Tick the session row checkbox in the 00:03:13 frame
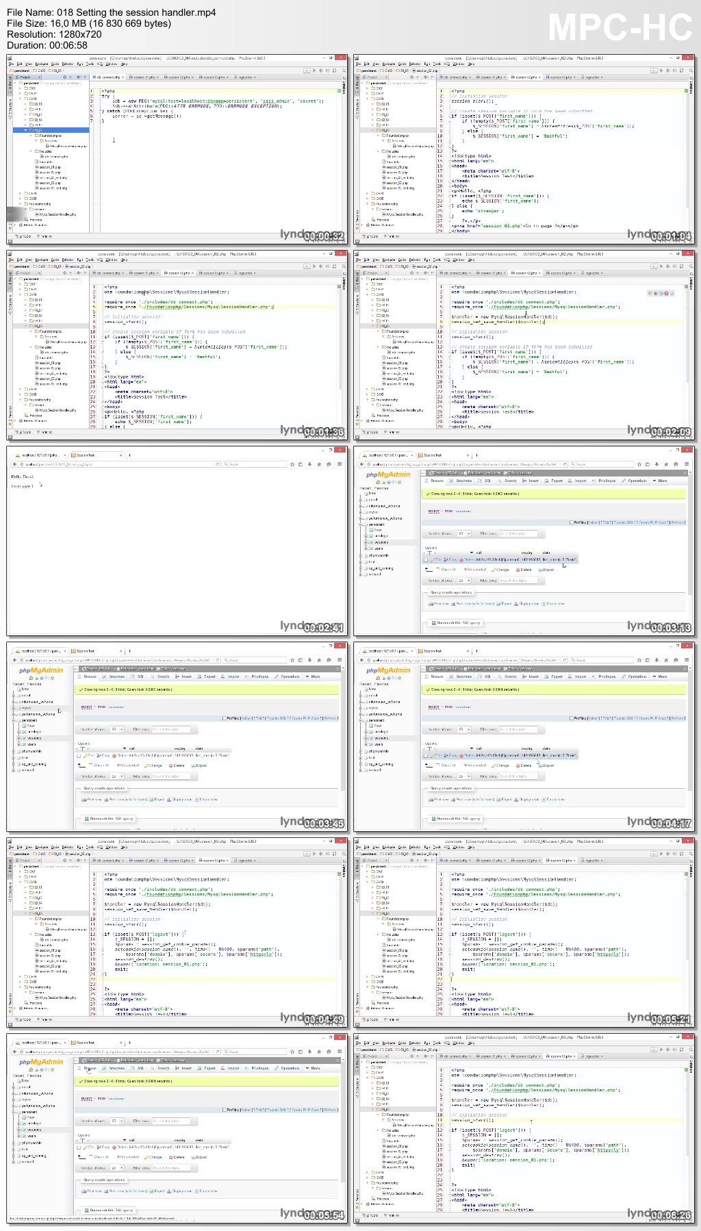The image size is (701, 1231). [x=426, y=560]
